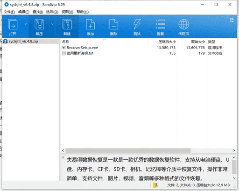Click the Extract (解压) toolbar icon
The image size is (239, 191).
point(39,24)
